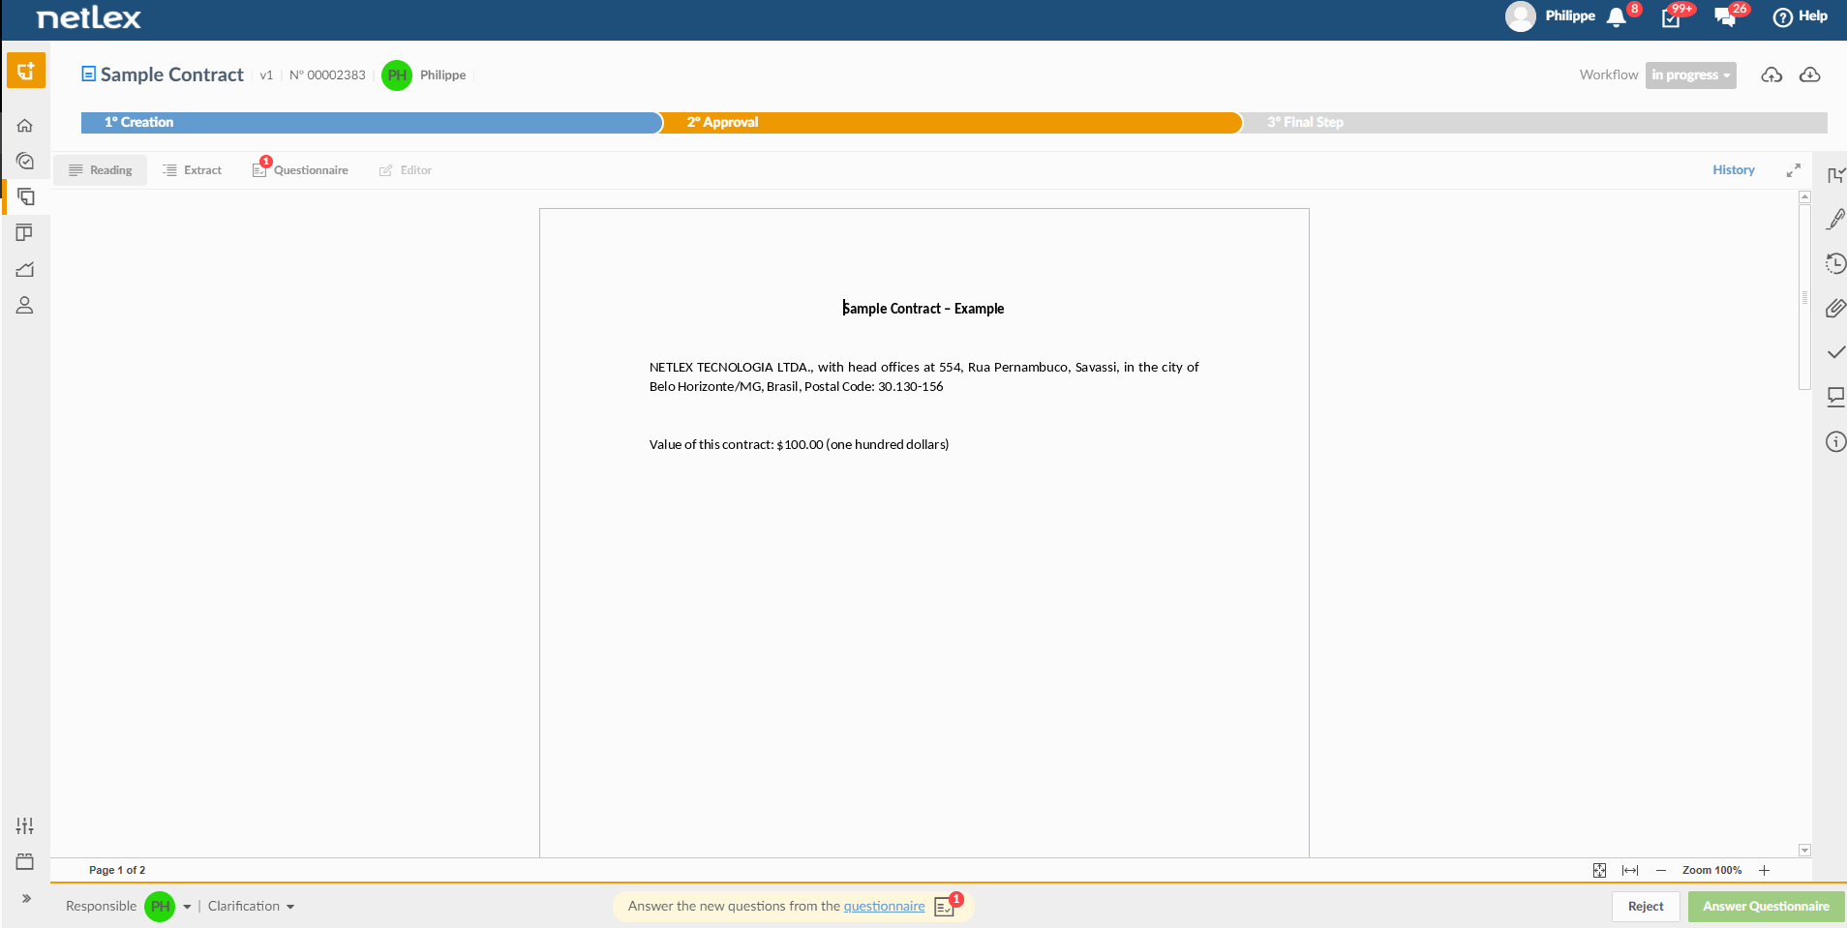1847x928 pixels.
Task: Click the netlex logo
Action: [89, 17]
